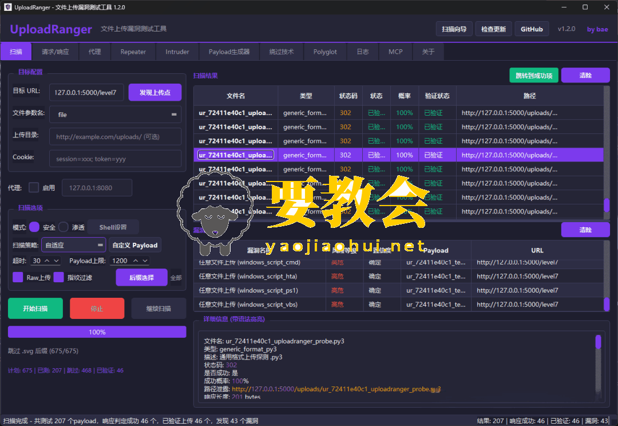Click the proxy address 127.0.0.1:8080 field
This screenshot has height=426, width=618.
97,187
